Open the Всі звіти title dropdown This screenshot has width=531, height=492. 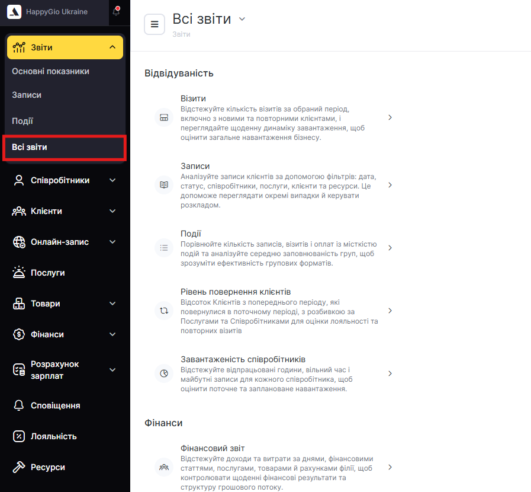tap(242, 19)
